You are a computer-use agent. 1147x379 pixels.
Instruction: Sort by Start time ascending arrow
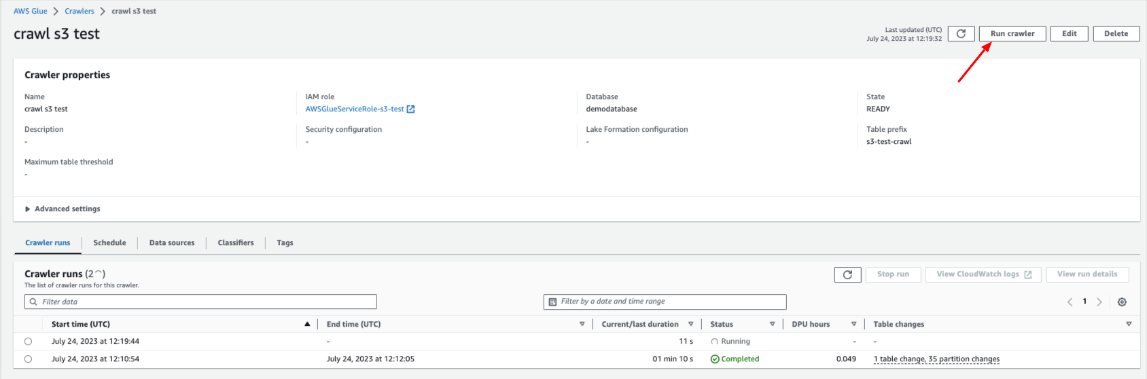(x=307, y=325)
